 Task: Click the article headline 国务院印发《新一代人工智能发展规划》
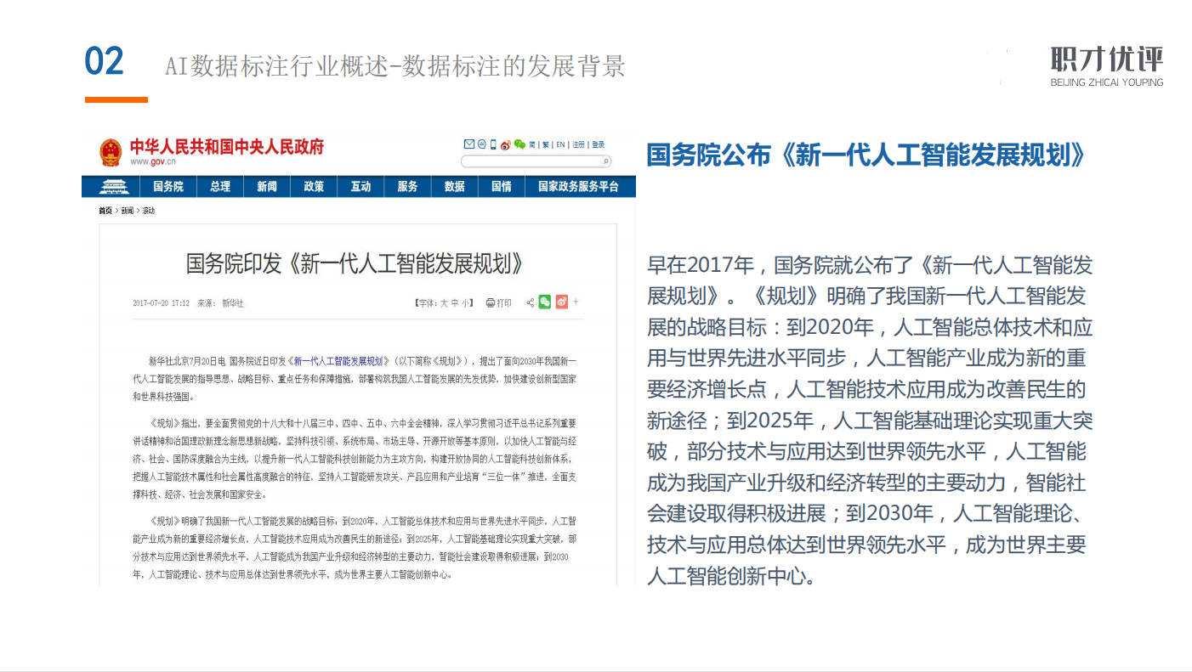click(355, 263)
